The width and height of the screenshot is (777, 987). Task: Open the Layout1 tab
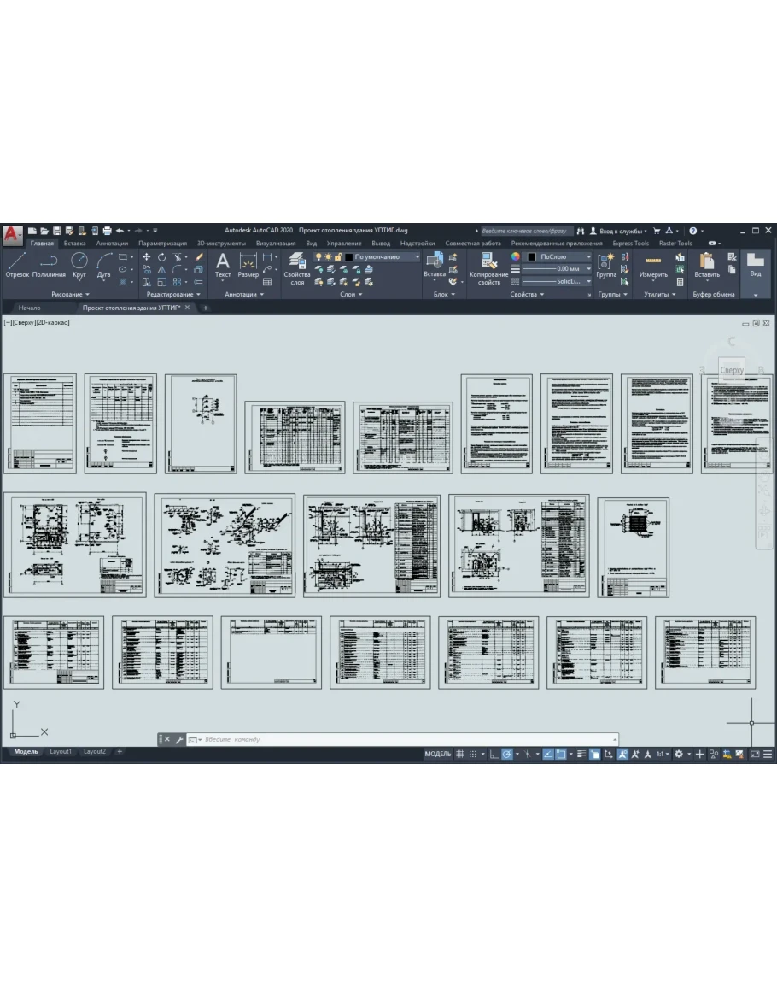(61, 751)
